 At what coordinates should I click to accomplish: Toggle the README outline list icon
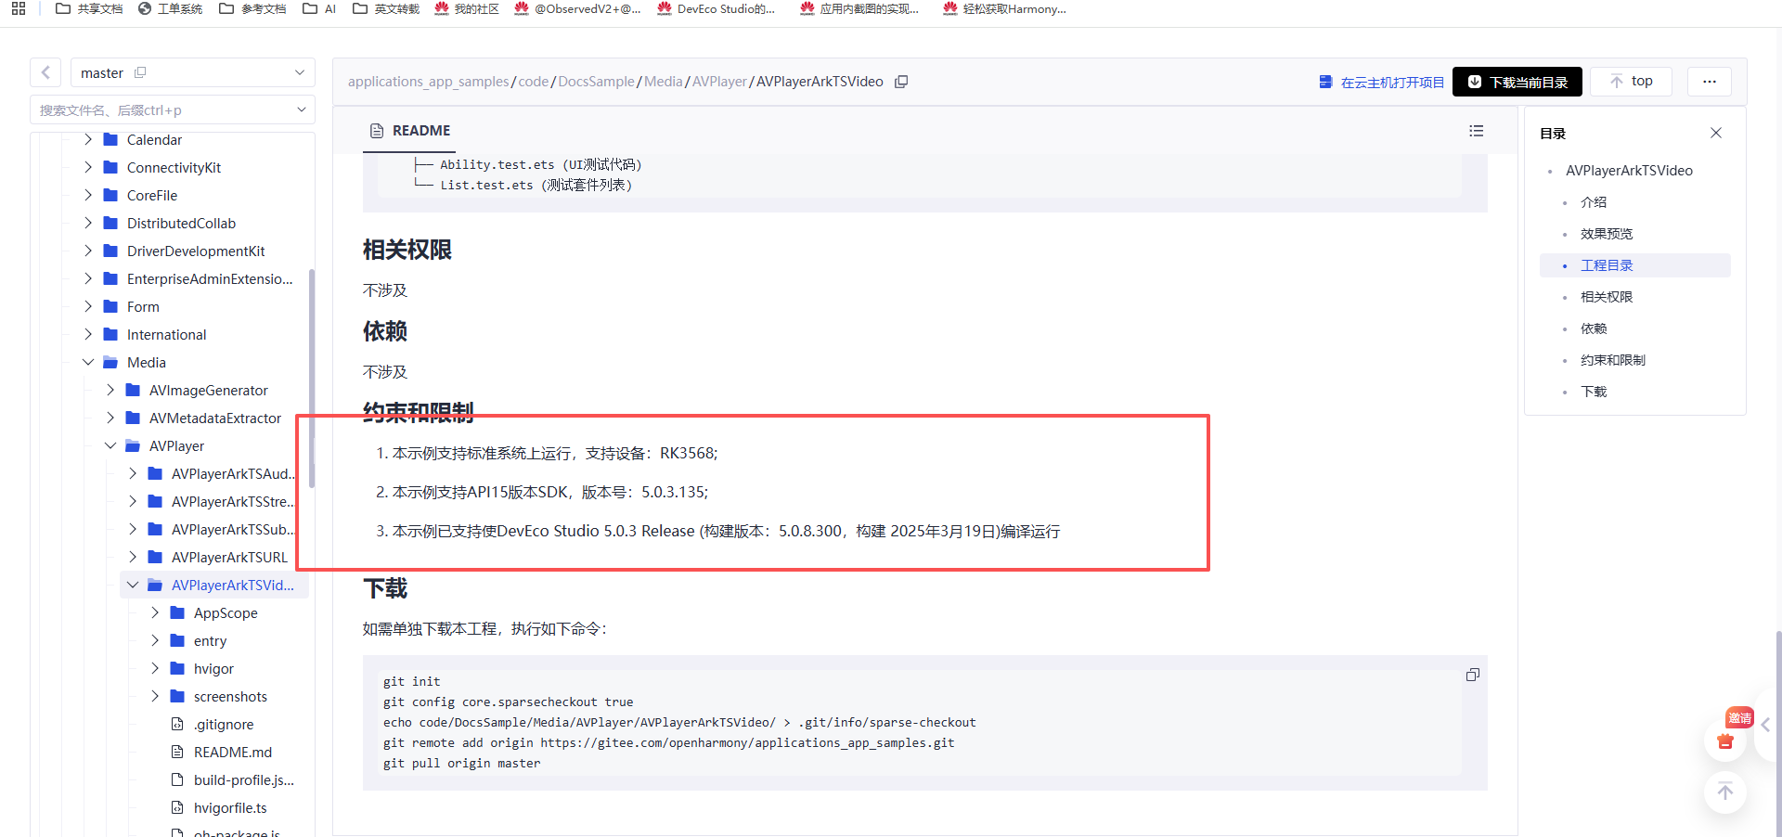1476,131
